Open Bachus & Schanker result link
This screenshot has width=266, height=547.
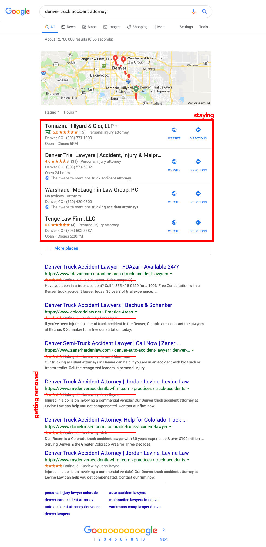(x=108, y=305)
